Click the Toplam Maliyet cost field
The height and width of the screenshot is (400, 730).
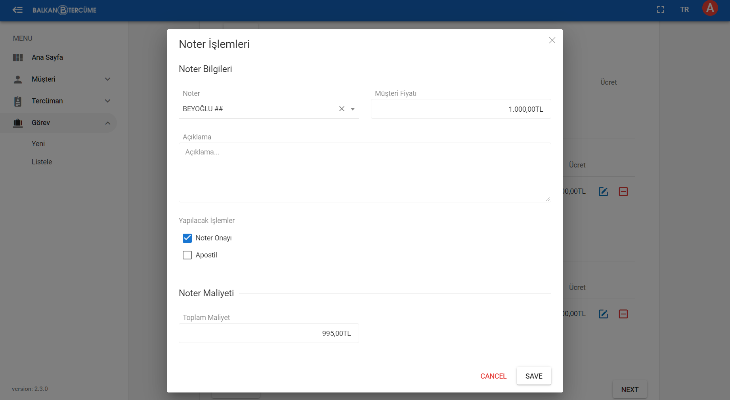[x=269, y=333]
